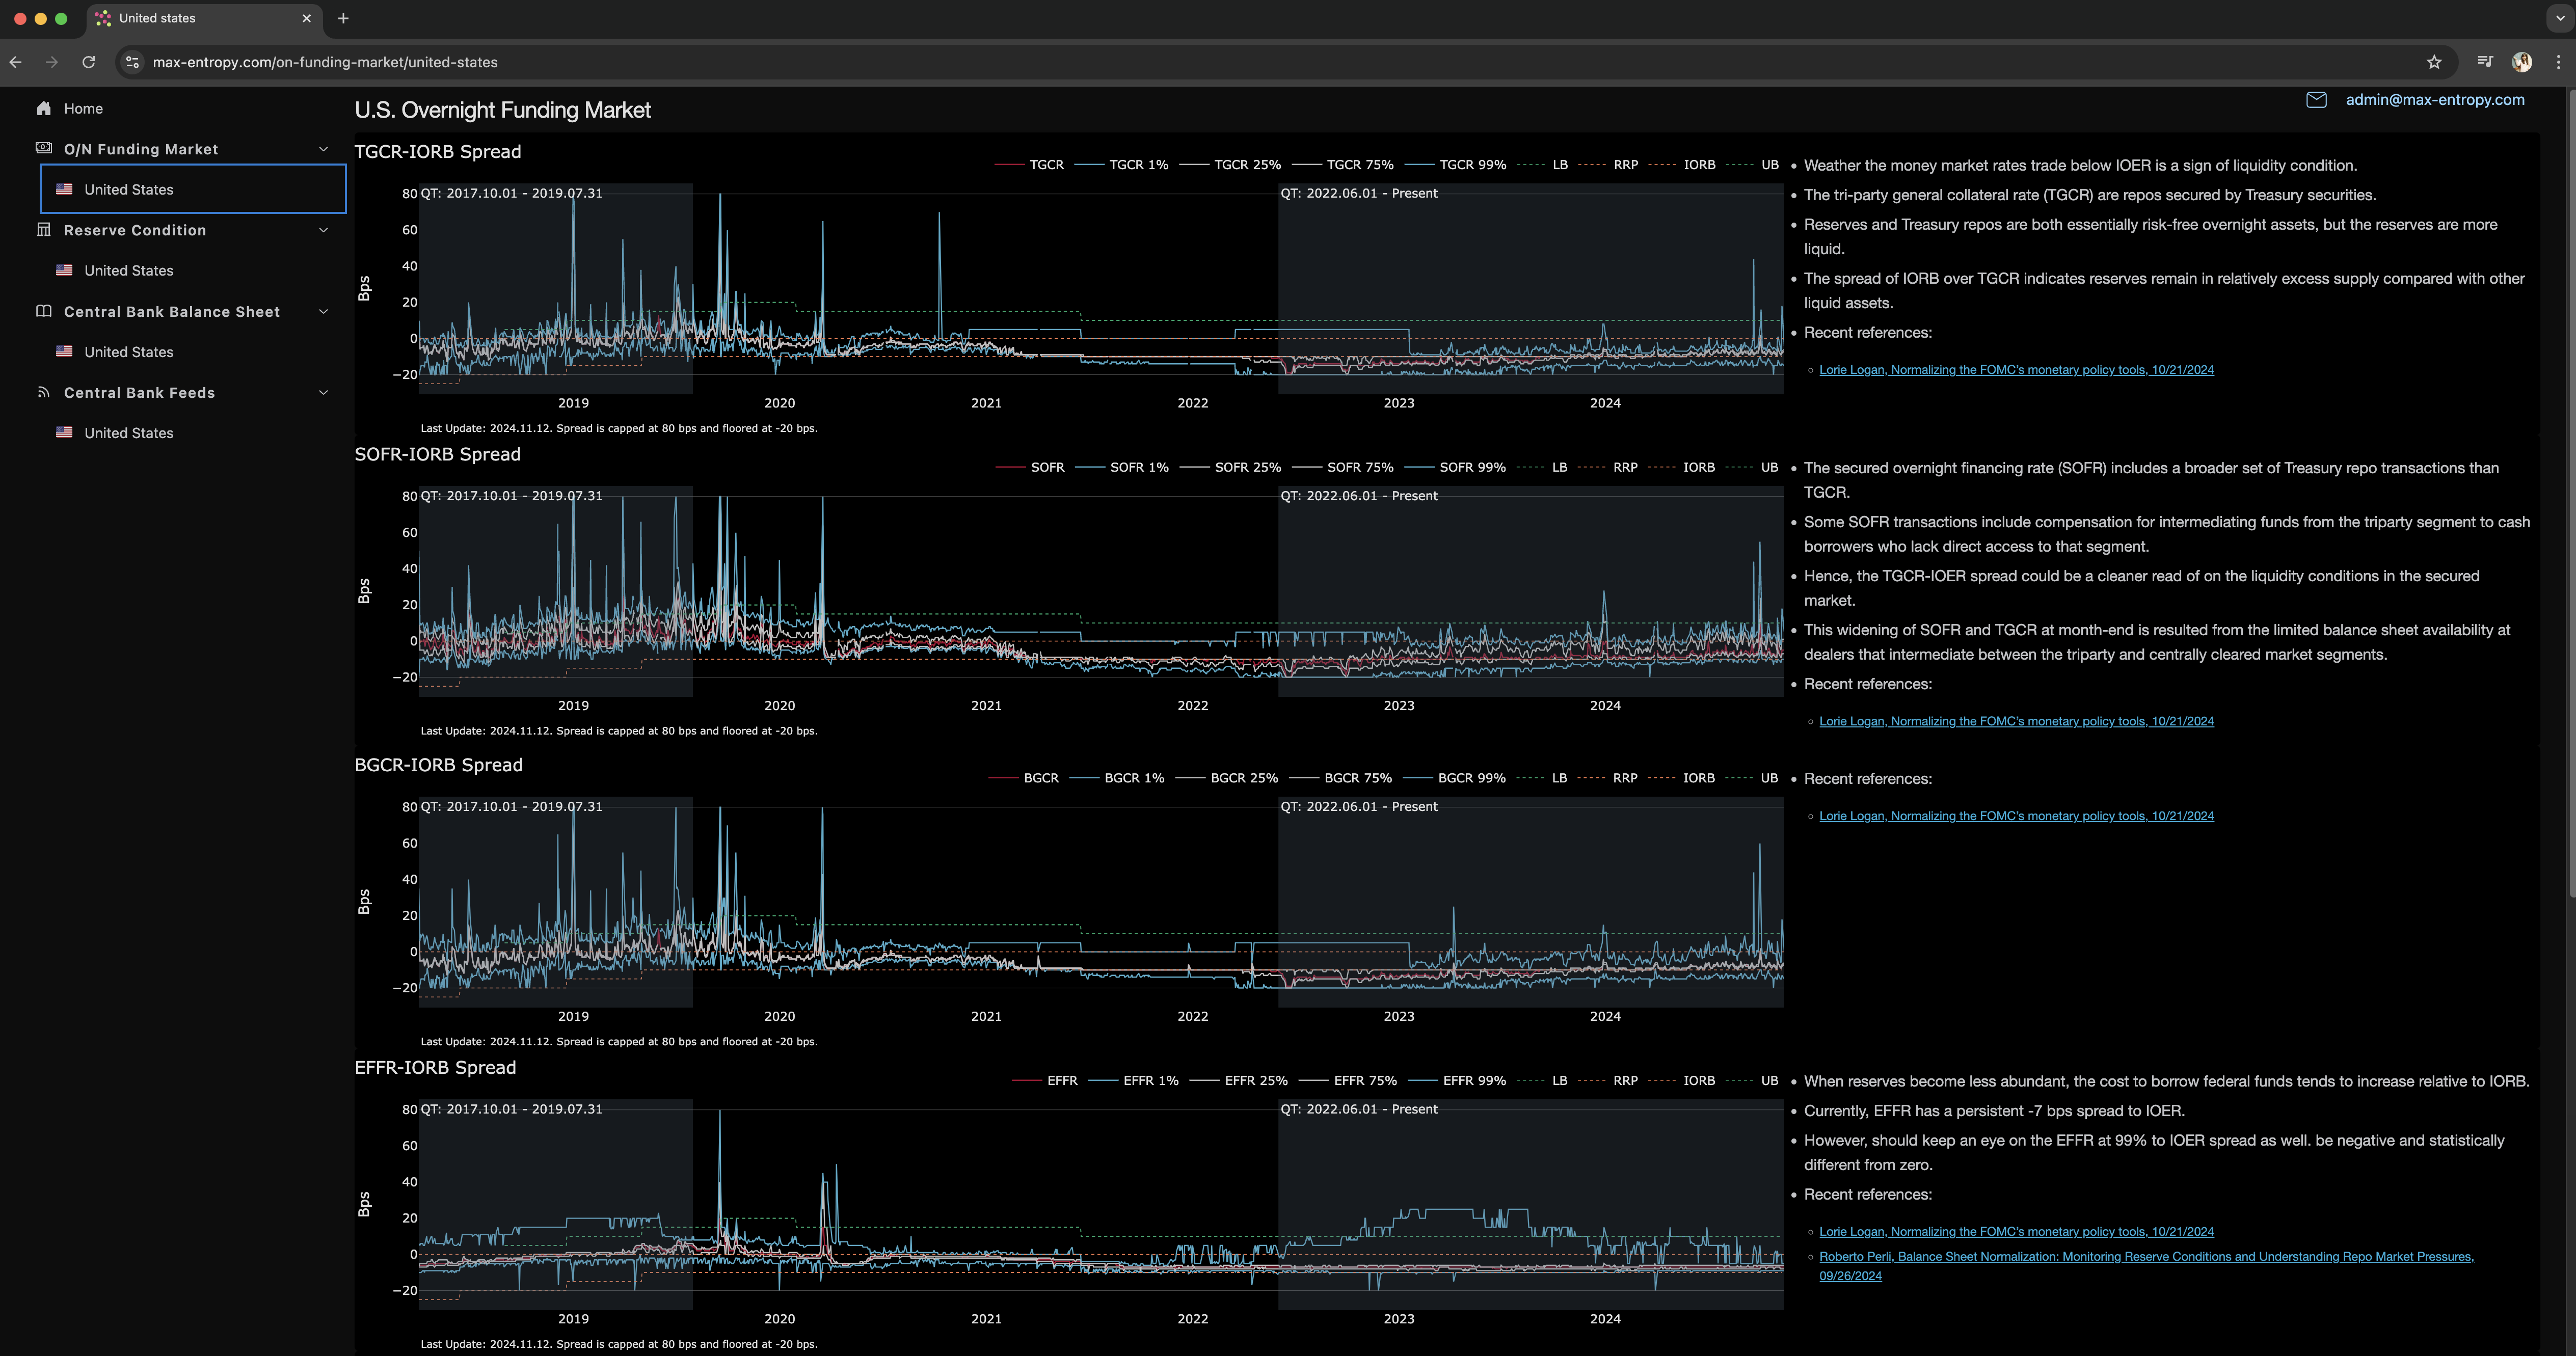Click the Central Bank Feeds RSS icon

coord(43,392)
